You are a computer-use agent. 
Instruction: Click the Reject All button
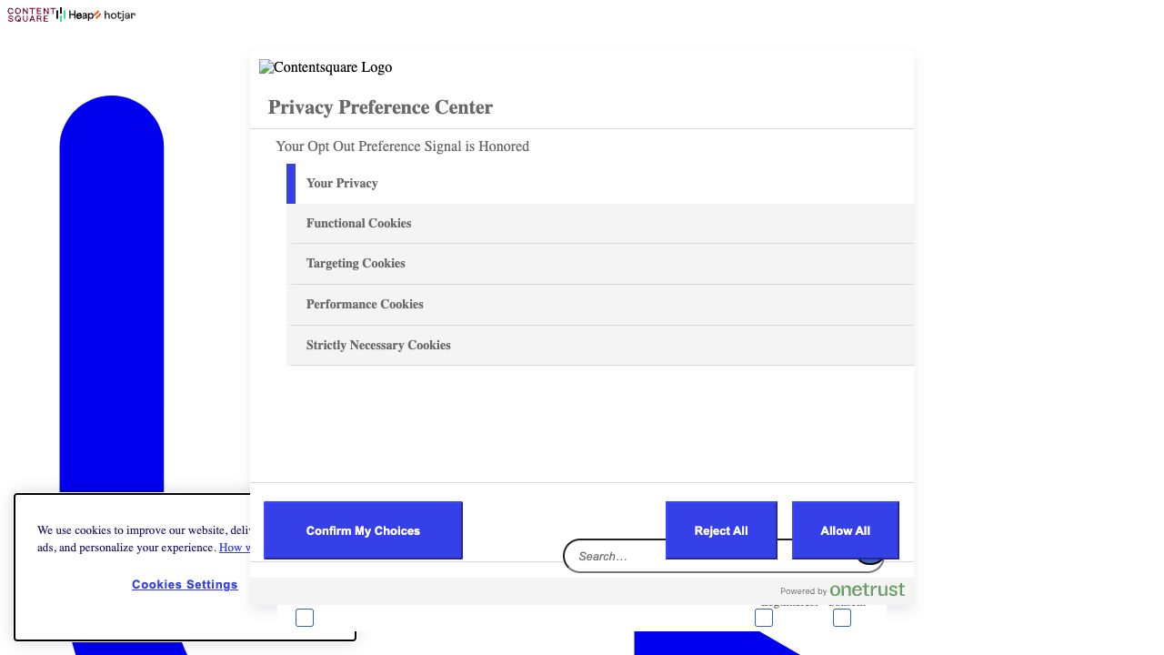click(x=720, y=530)
